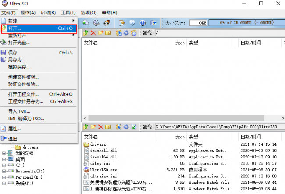This screenshot has width=285, height=194.
Task: Choose 打开工程文件... menu entry
Action: coord(39,94)
